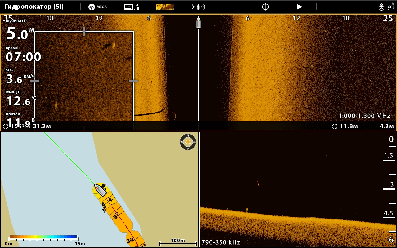Tap the MEGA imaging mode icon
Screen dimensions: 397x248
click(97, 7)
